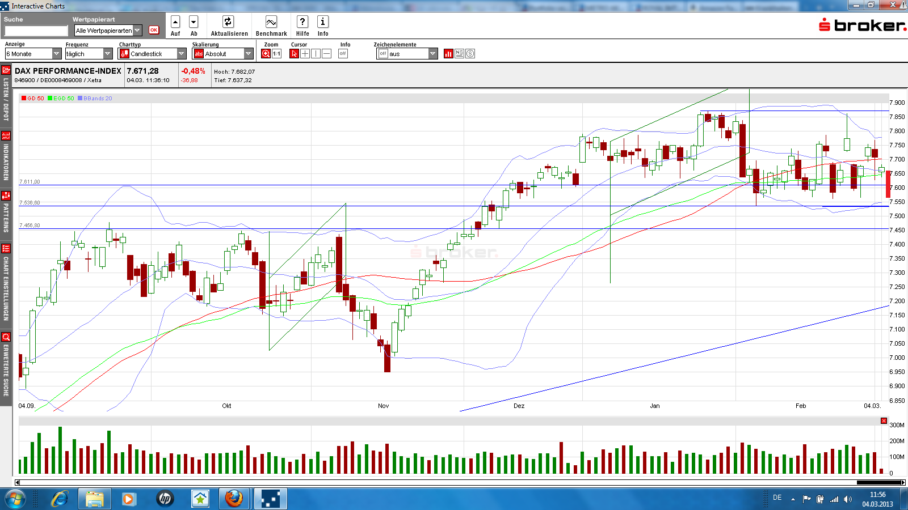Select the vertical line cursor
Screen dimensions: 908x510
point(316,54)
